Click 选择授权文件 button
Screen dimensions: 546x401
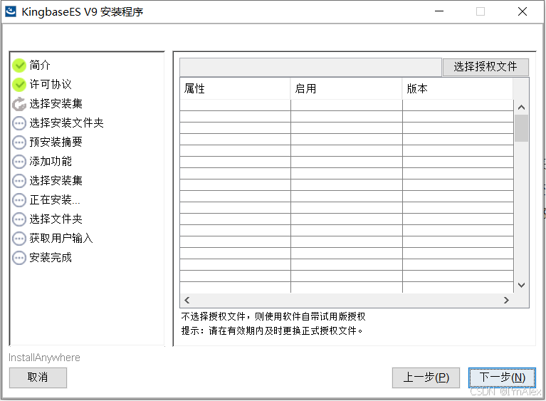(485, 67)
